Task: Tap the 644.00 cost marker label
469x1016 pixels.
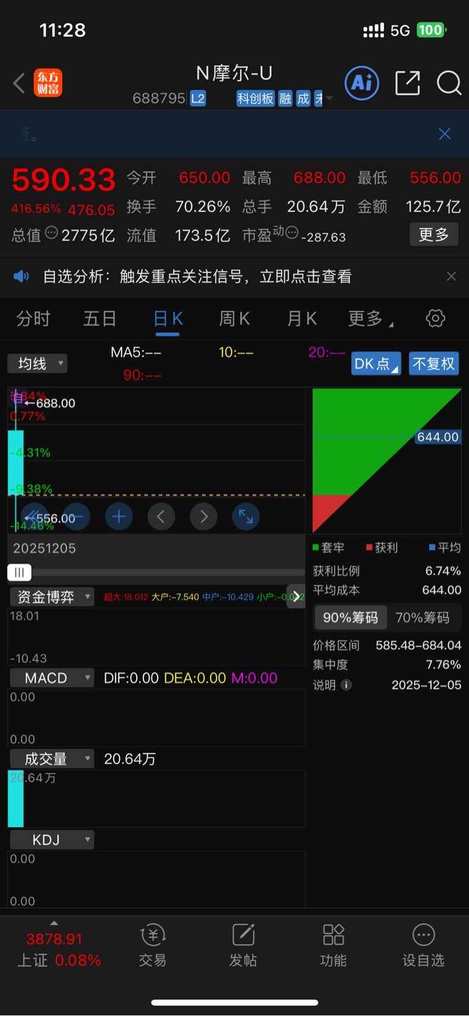Action: 438,437
